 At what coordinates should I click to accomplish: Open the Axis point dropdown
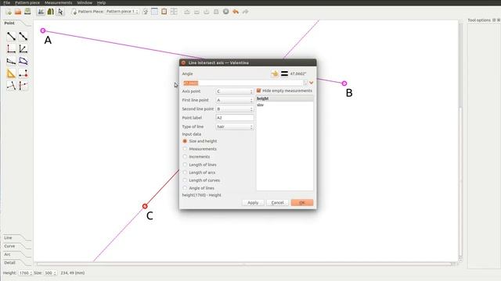pos(235,91)
